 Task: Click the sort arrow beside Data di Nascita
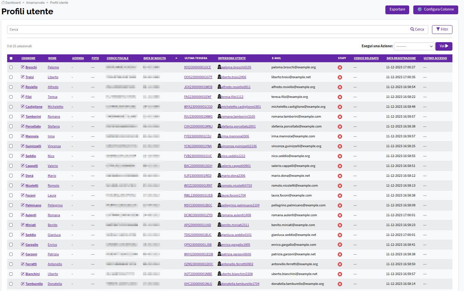(176, 58)
